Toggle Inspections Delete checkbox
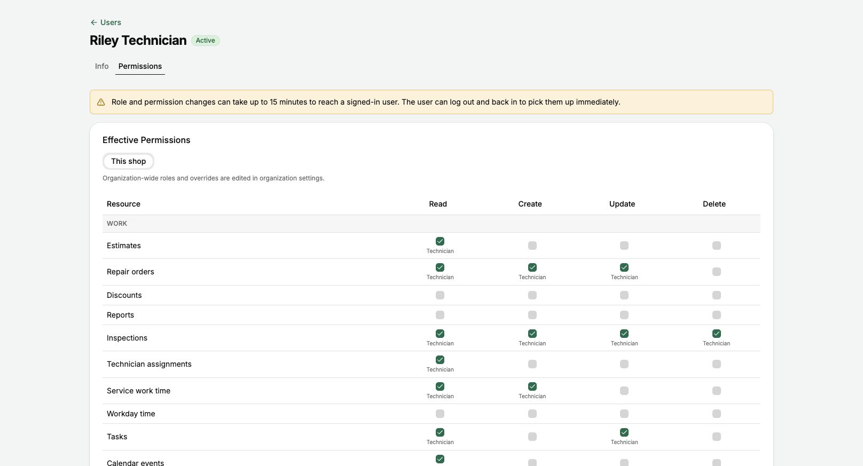 point(717,334)
